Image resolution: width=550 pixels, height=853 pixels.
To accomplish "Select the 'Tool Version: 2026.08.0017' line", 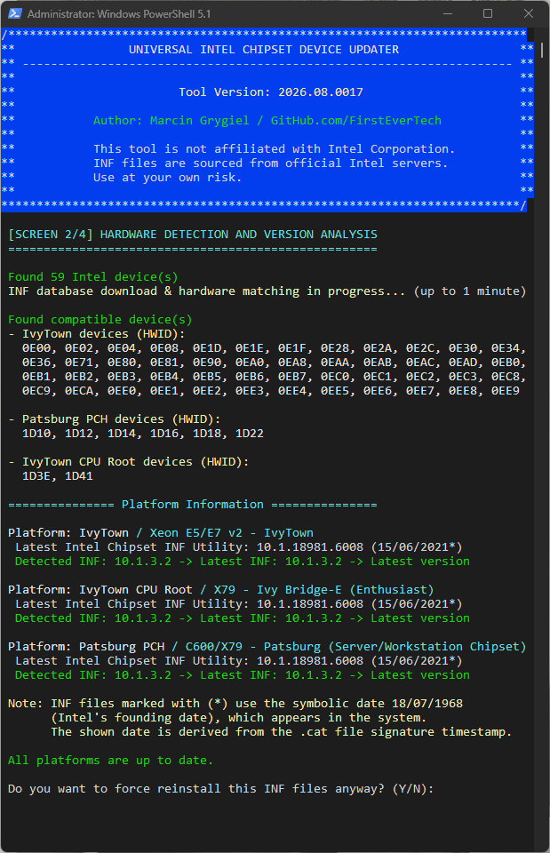I will click(x=271, y=92).
